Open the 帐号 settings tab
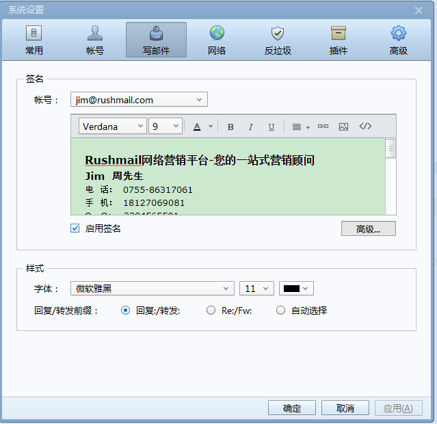The width and height of the screenshot is (437, 424). [x=95, y=40]
